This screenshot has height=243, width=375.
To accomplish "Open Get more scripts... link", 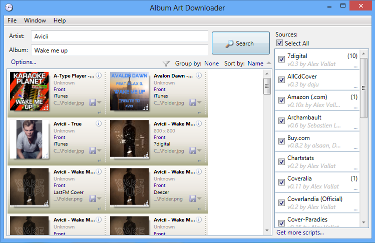I will 300,232.
